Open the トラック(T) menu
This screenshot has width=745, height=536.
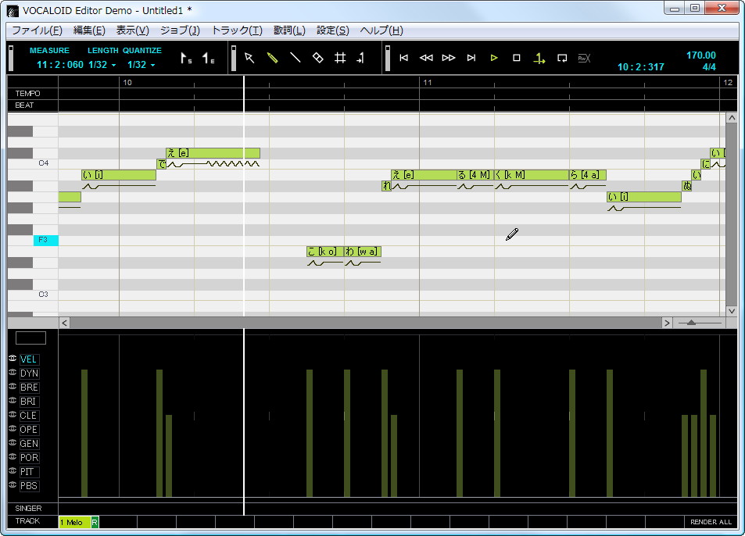pos(237,30)
